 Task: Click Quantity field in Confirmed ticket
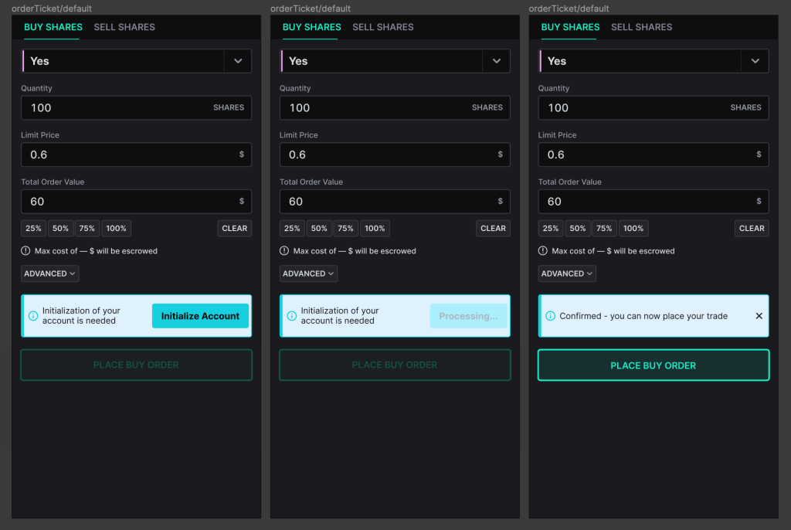point(654,108)
